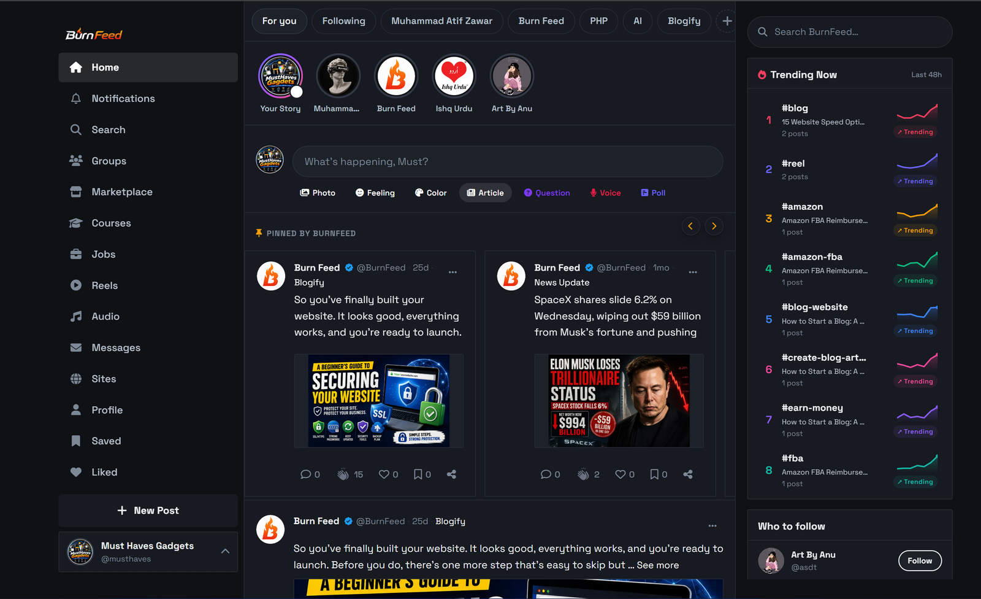
Task: Choose the Article post type
Action: [485, 193]
